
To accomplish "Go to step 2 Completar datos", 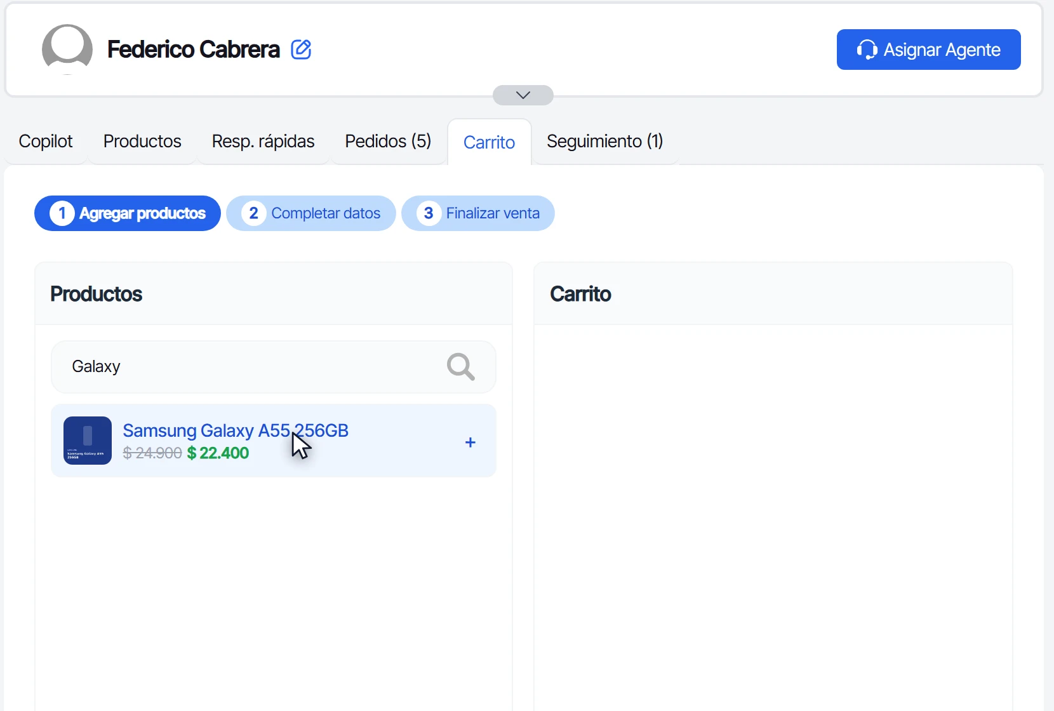I will [311, 213].
